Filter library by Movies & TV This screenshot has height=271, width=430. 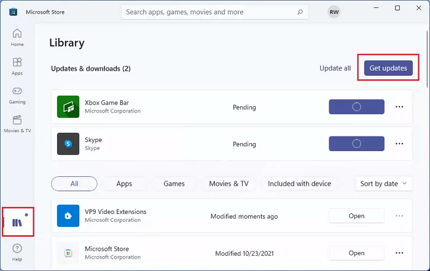pyautogui.click(x=229, y=183)
